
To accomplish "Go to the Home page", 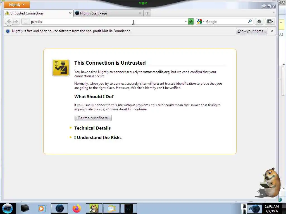I will pyautogui.click(x=259, y=22).
